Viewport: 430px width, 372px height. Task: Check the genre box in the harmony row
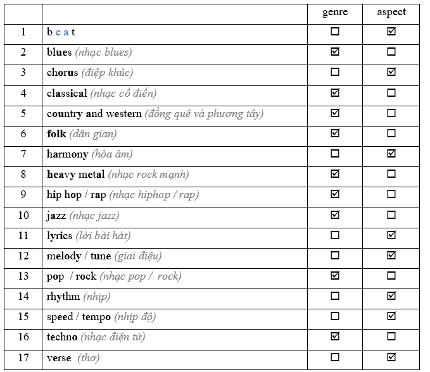pyautogui.click(x=335, y=154)
